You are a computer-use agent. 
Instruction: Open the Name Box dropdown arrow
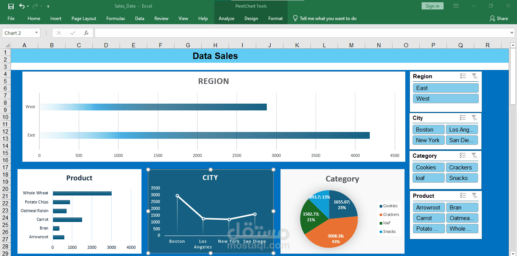pyautogui.click(x=37, y=33)
